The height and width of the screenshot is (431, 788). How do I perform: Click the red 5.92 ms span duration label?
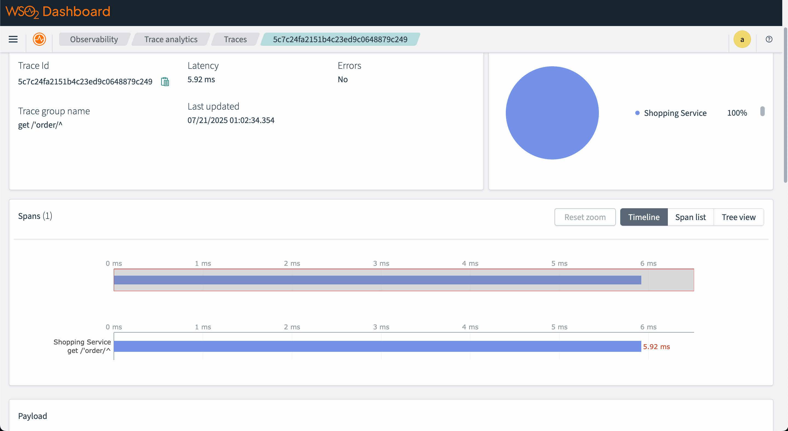(x=656, y=347)
